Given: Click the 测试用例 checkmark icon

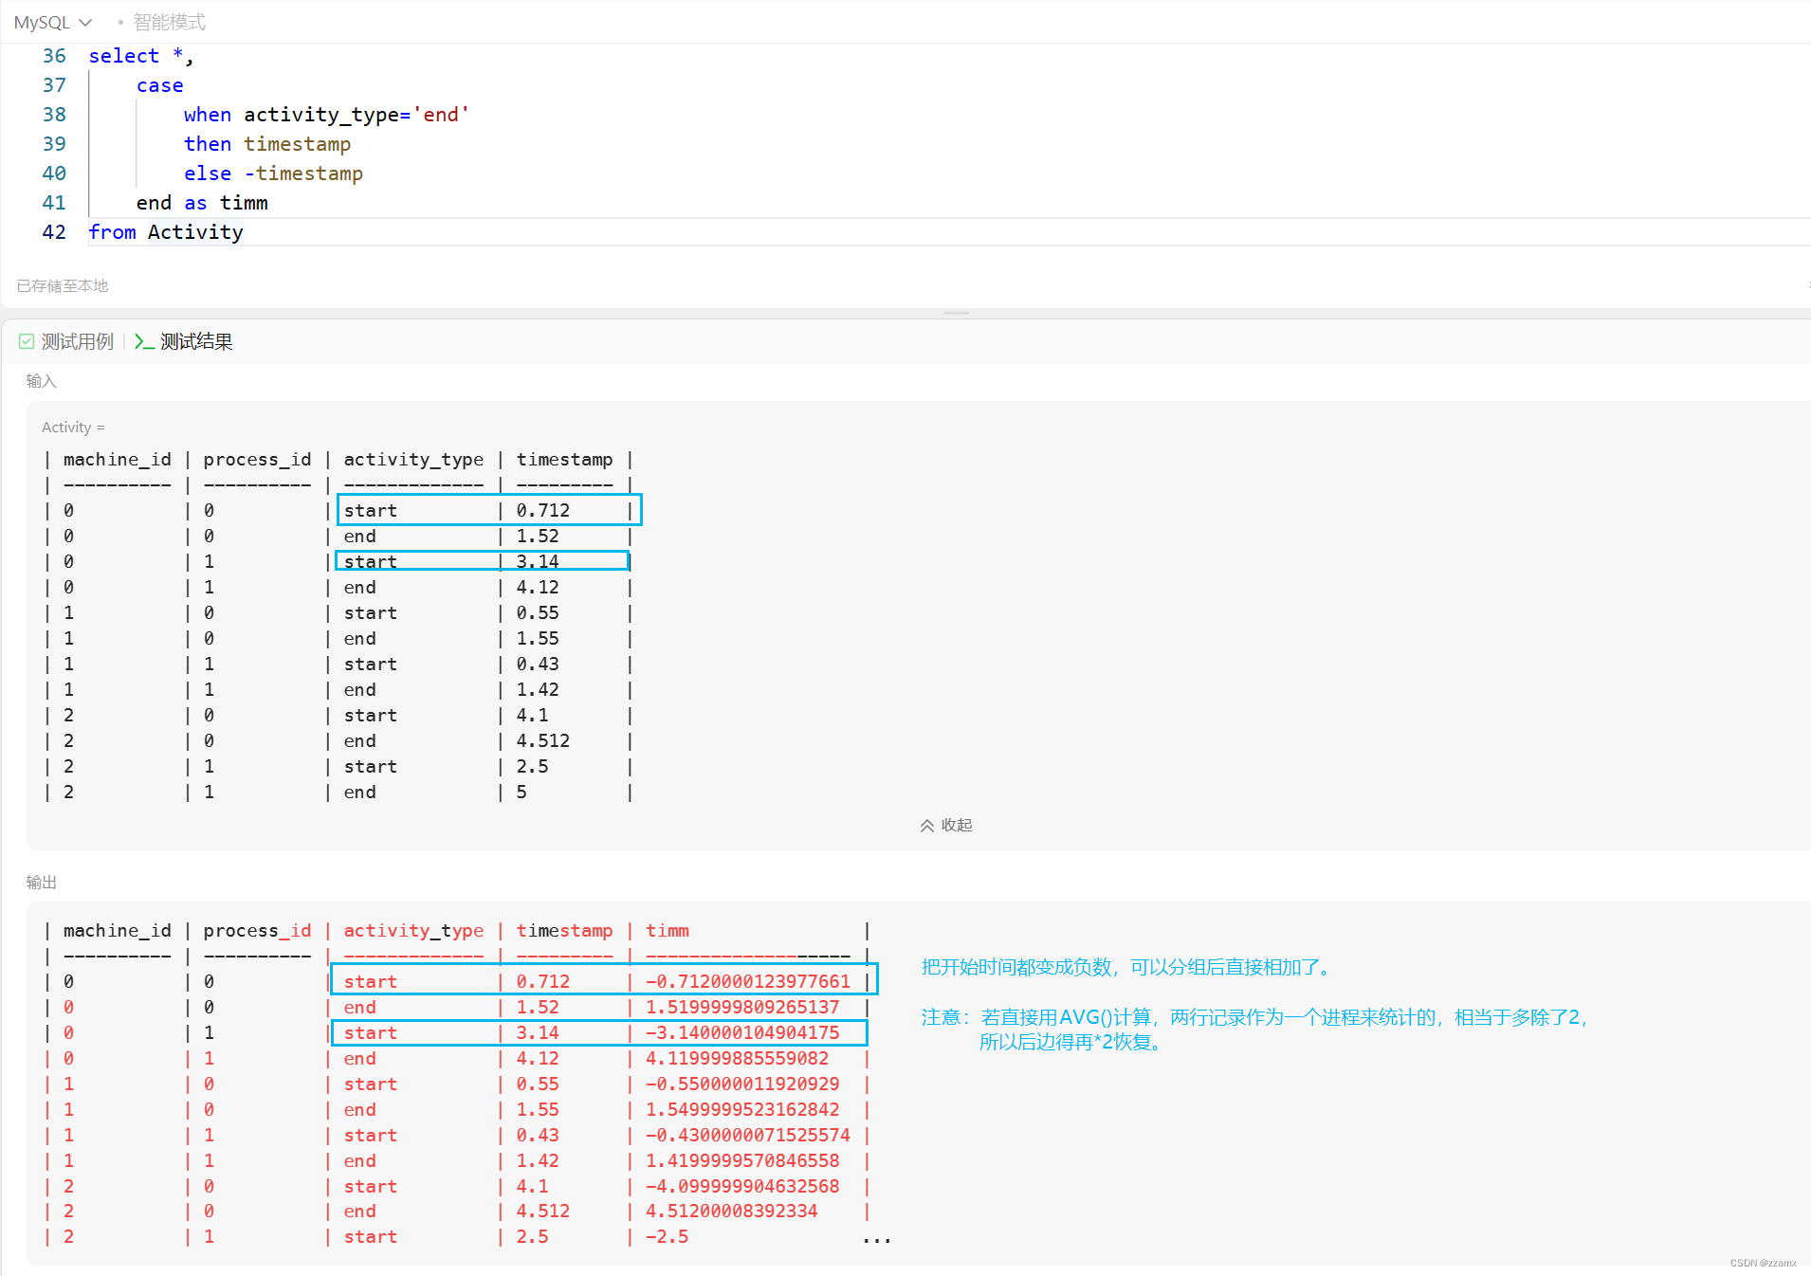Looking at the screenshot, I should 27,341.
